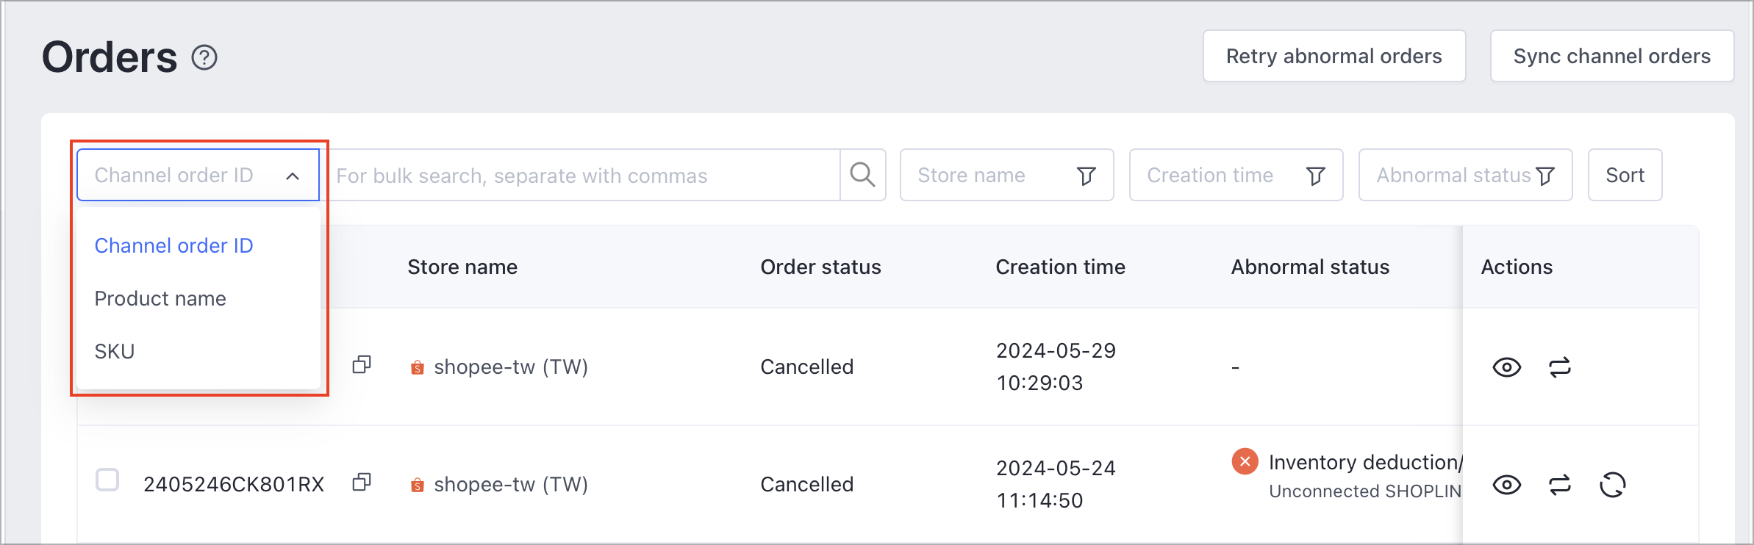
Task: Click the search magnifier icon
Action: coord(862,175)
